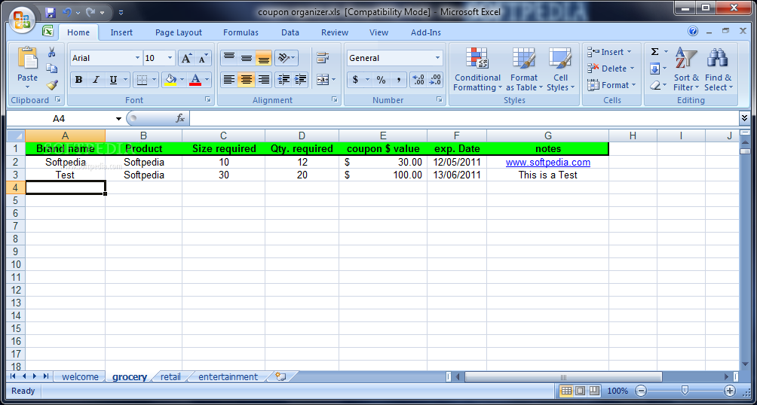Screen dimensions: 757x405
Task: Open General number format dropdown
Action: coord(438,58)
